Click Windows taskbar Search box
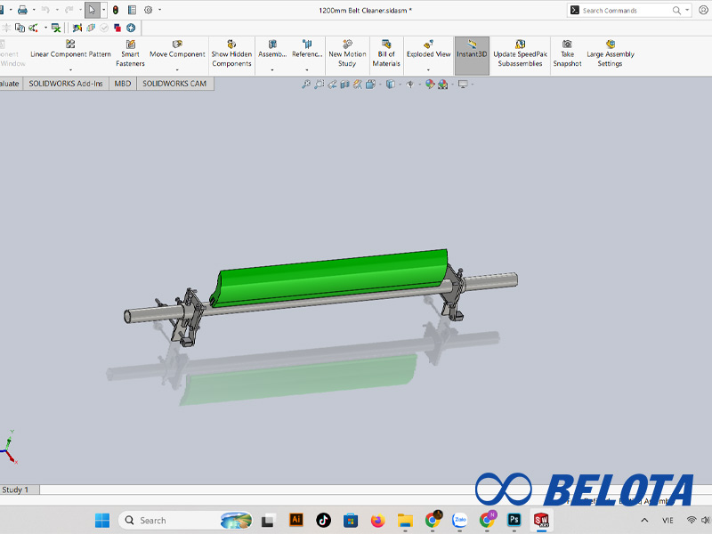 point(186,521)
